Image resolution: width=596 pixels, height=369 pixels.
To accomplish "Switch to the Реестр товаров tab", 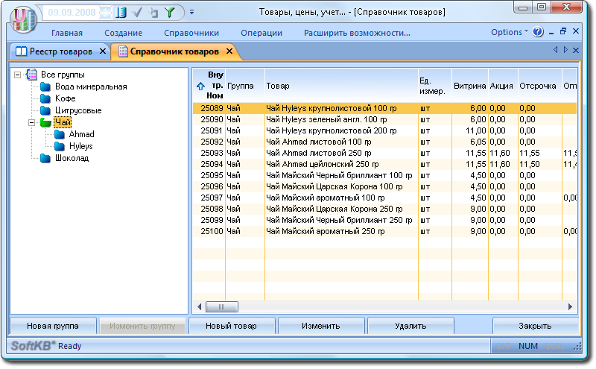I will coord(61,51).
